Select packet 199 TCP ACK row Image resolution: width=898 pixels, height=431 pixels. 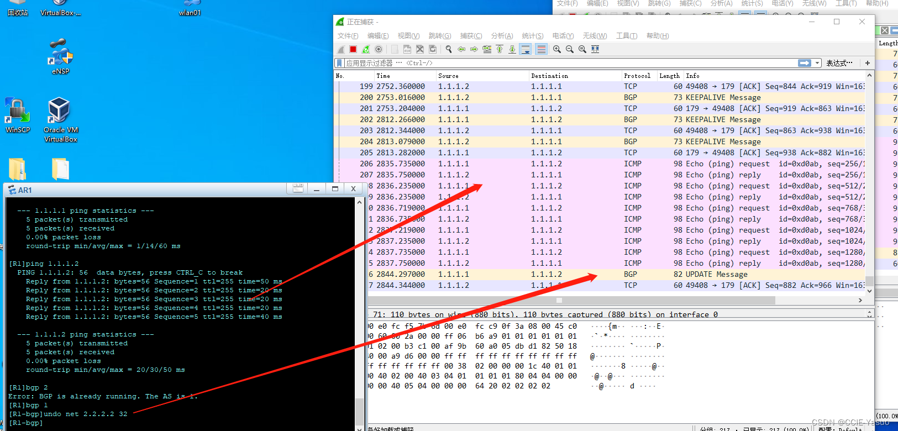[600, 86]
